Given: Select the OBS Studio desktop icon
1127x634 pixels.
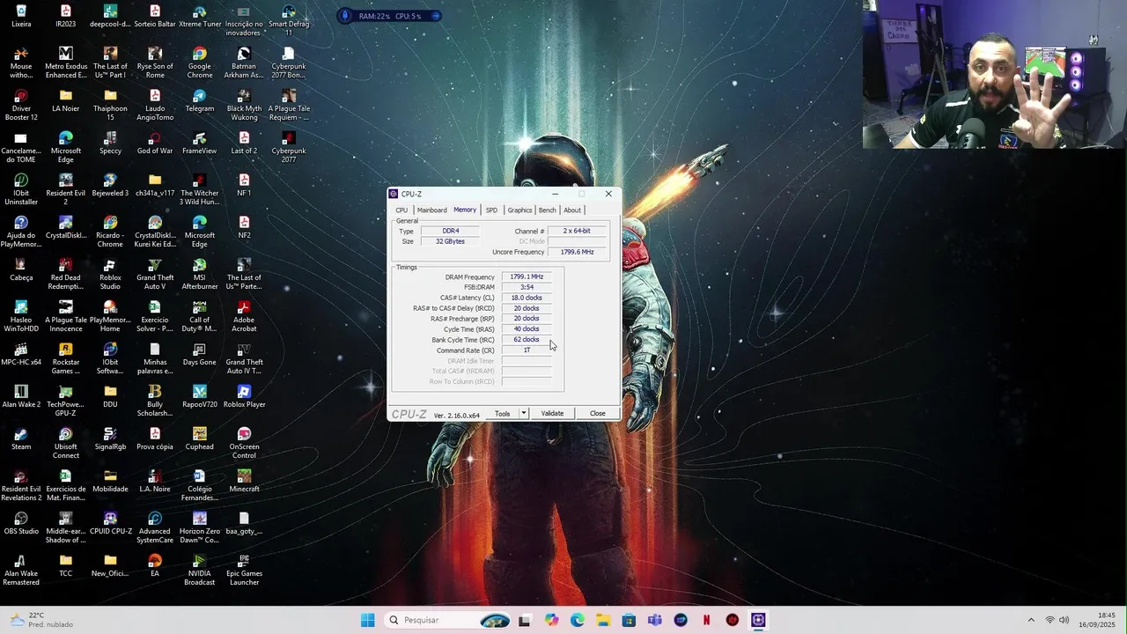Looking at the screenshot, I should click(x=21, y=524).
